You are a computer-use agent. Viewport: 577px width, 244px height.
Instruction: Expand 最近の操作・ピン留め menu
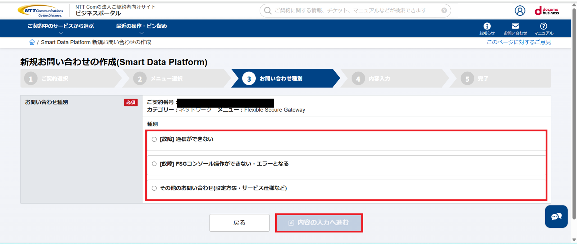[x=141, y=28]
